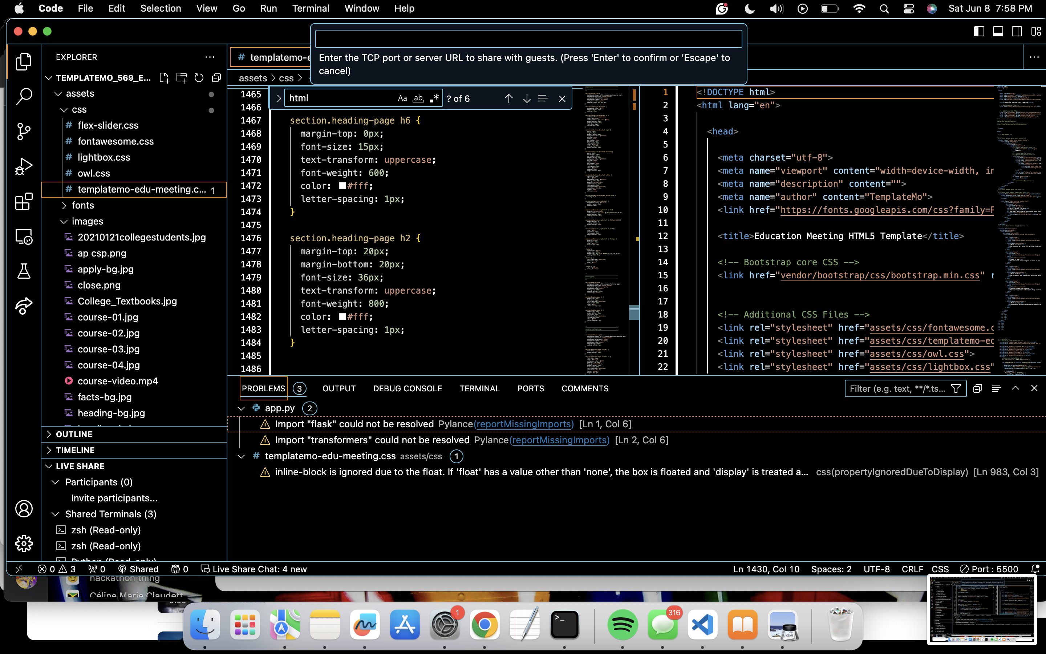Open the Testing flask view
The width and height of the screenshot is (1046, 654).
24,271
